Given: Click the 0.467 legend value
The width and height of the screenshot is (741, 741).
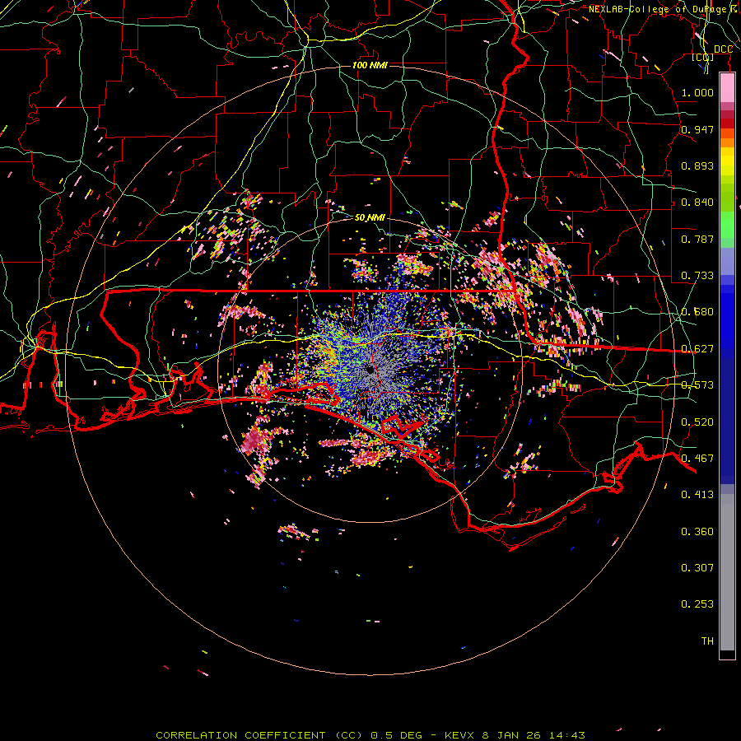Looking at the screenshot, I should 697,459.
